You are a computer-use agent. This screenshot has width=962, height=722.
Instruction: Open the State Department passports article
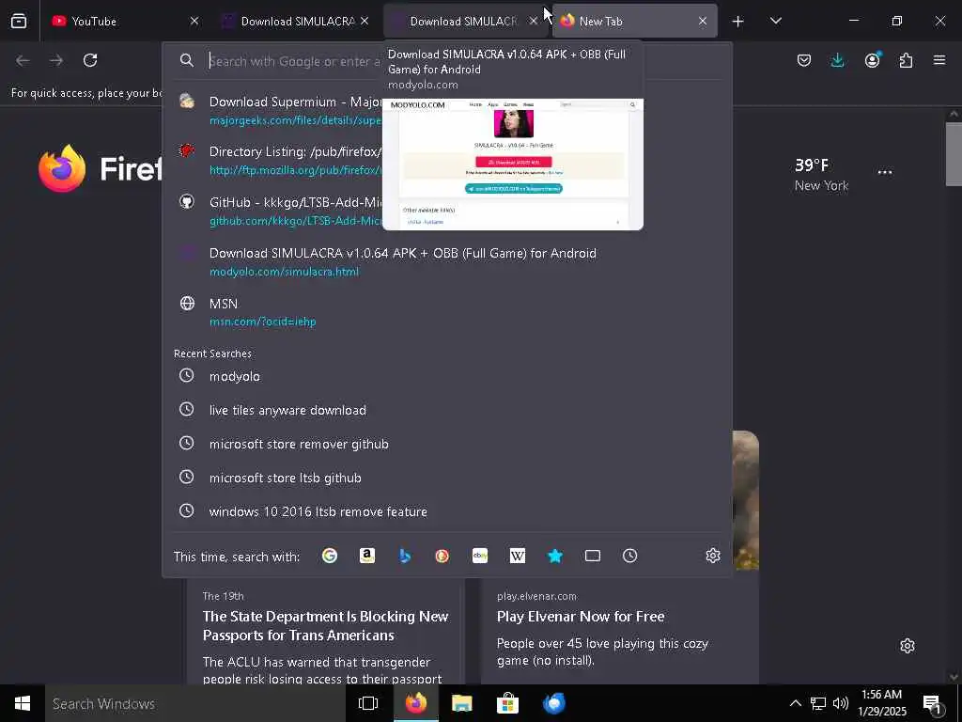click(325, 625)
